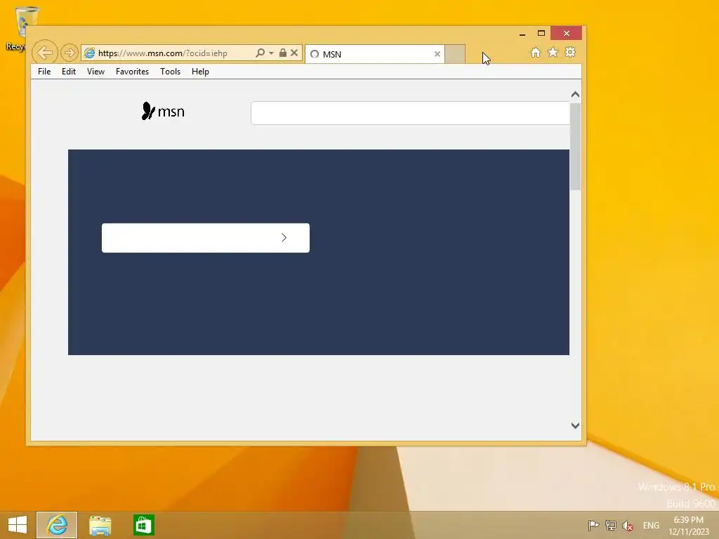Open the Tools gear icon
Viewport: 719px width, 539px height.
[570, 53]
